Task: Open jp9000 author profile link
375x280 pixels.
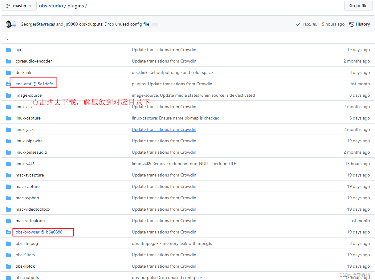Action: [x=71, y=24]
